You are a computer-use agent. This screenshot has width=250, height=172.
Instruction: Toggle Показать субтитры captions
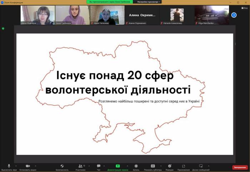pos(153,166)
